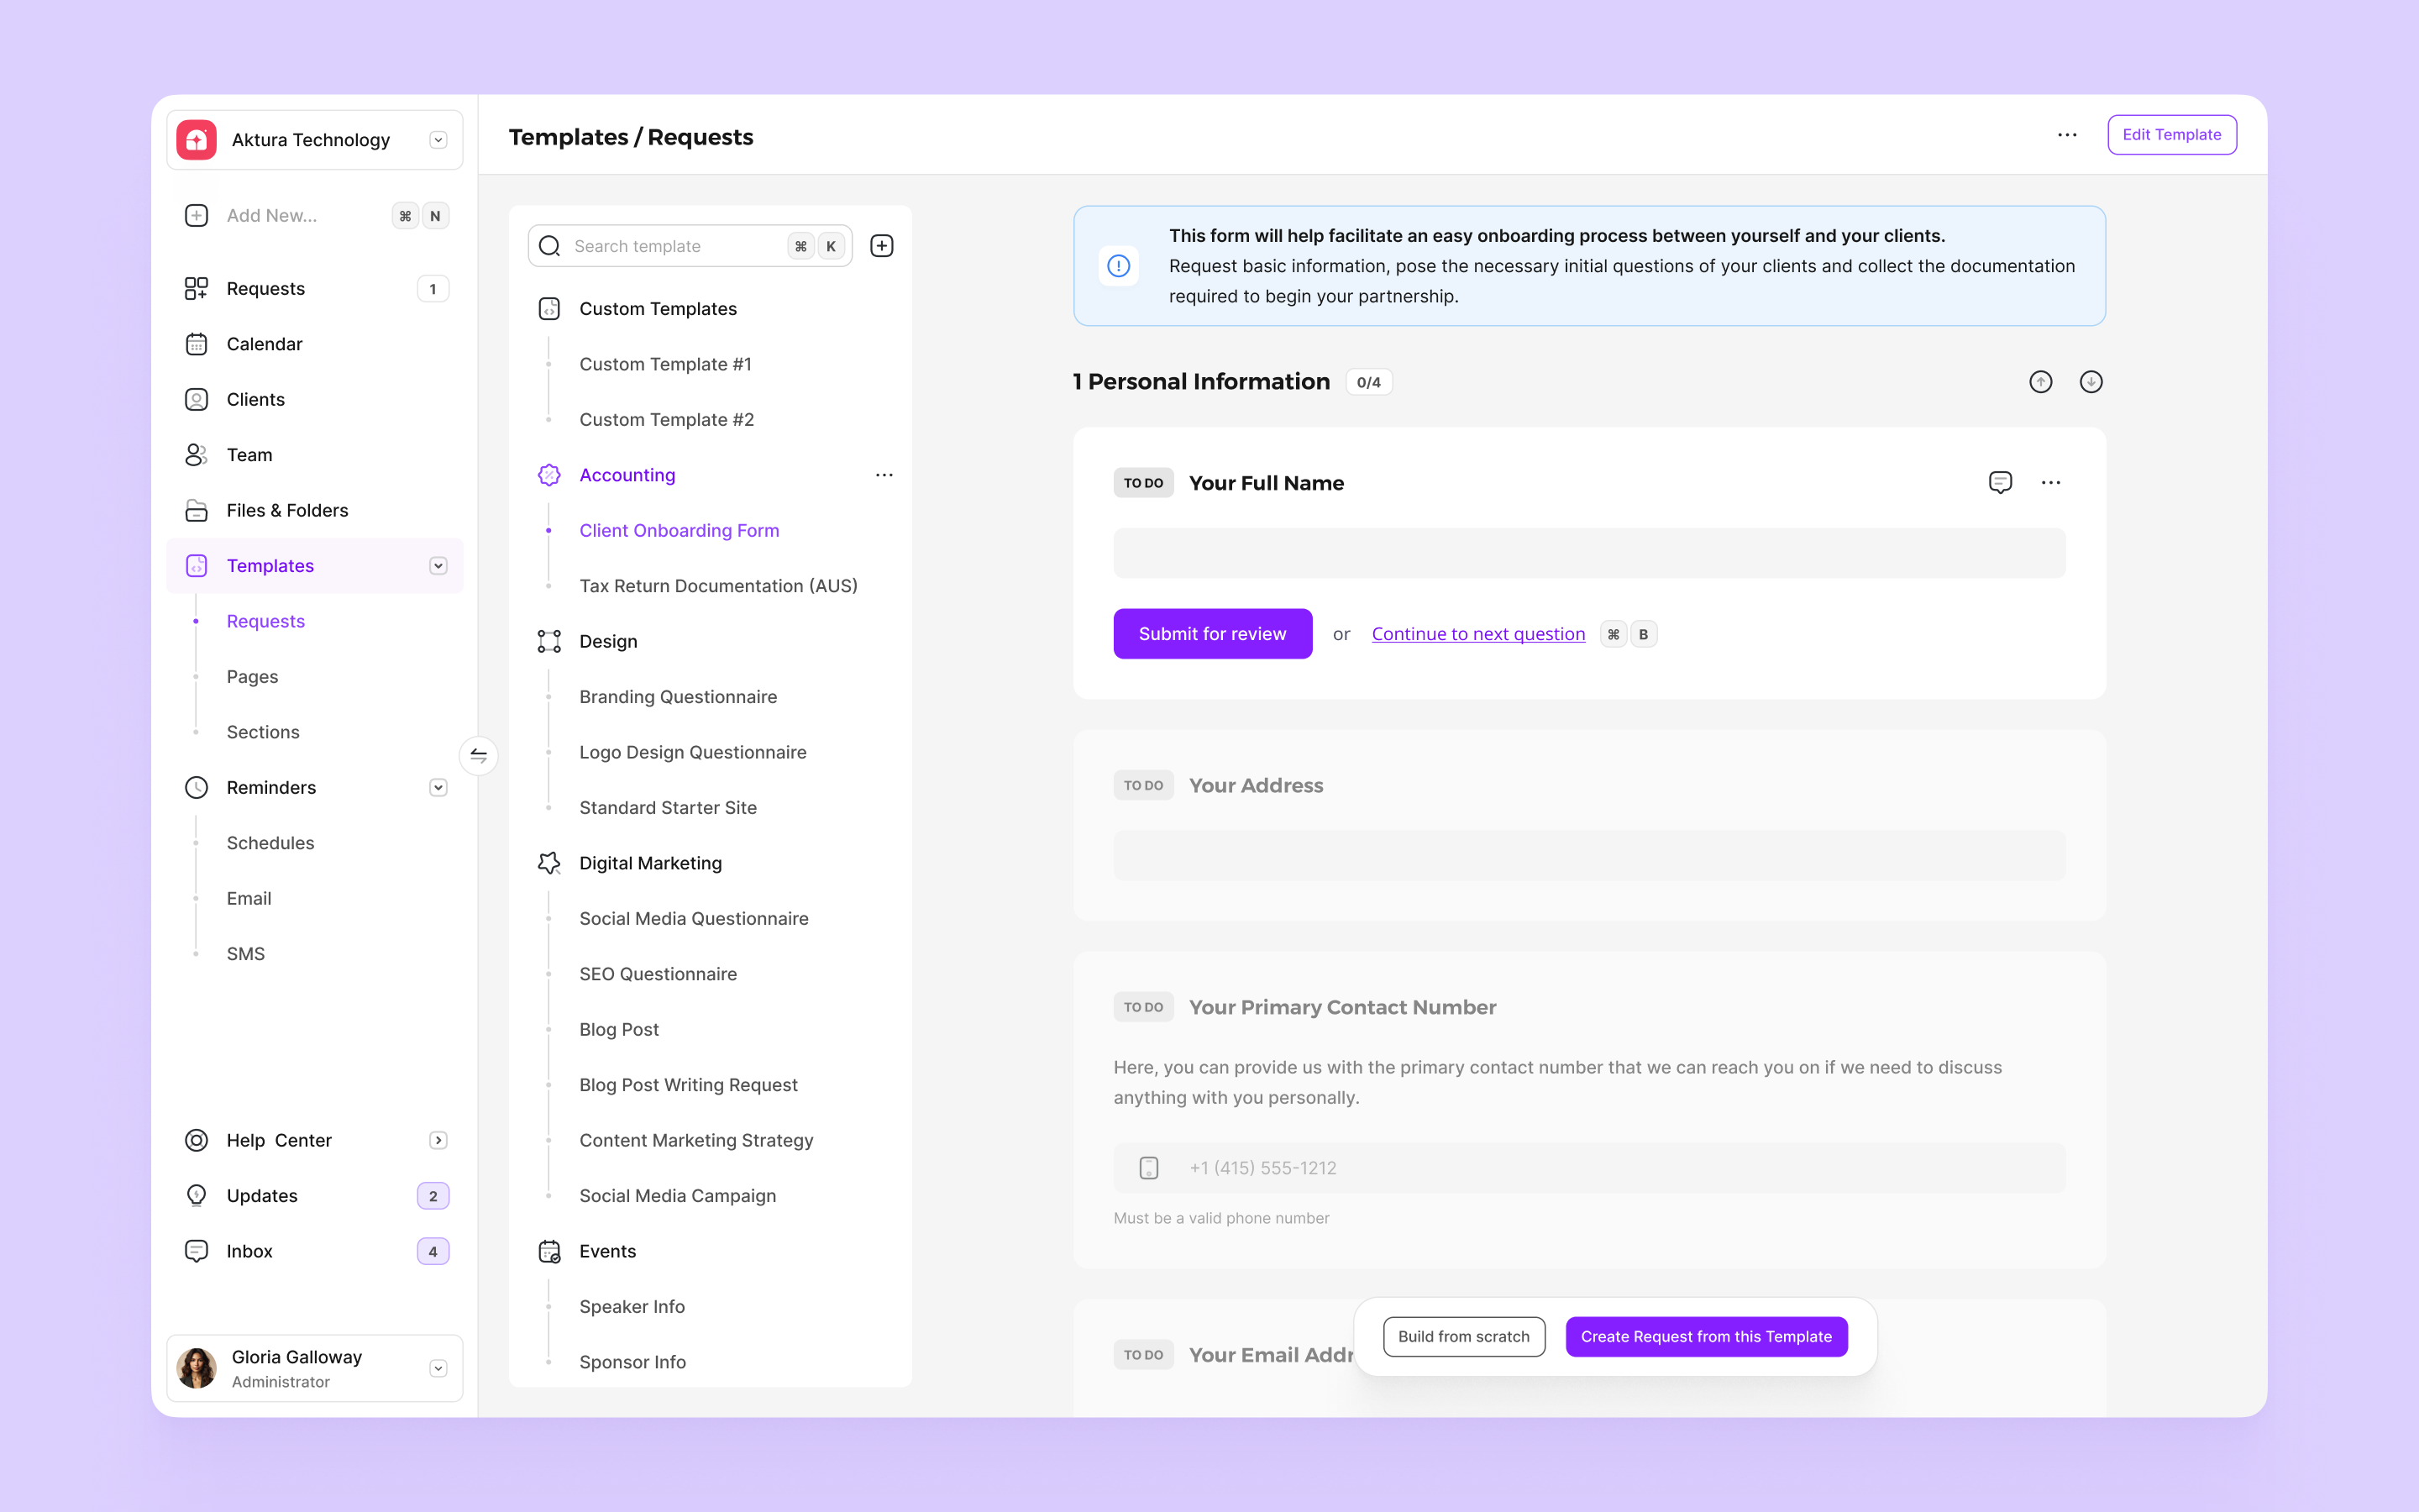
Task: Open the Aktura Technology workspace dropdown
Action: click(438, 140)
